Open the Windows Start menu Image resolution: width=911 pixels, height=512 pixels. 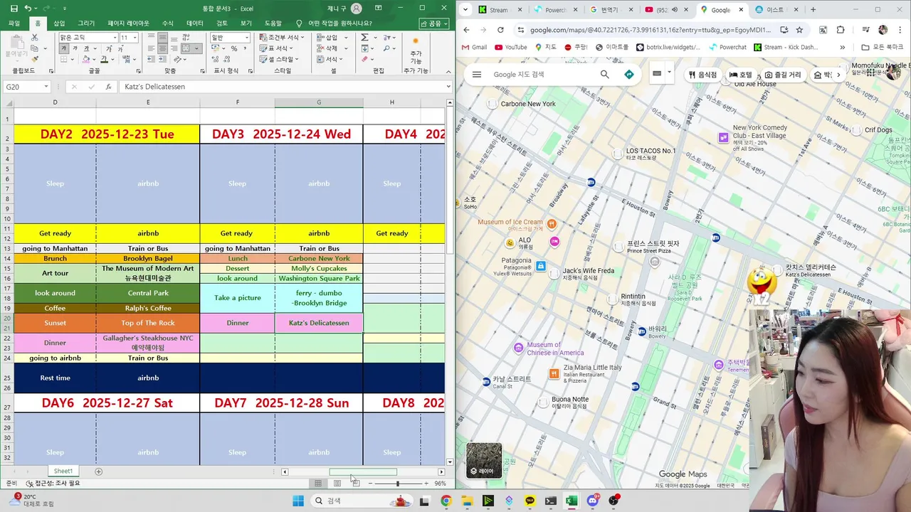297,501
